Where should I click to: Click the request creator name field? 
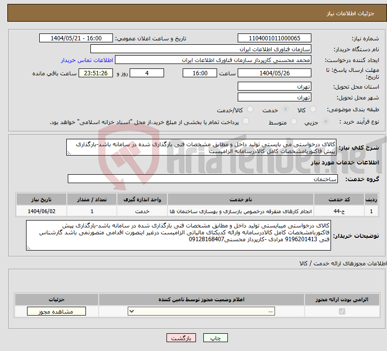pos(213,60)
